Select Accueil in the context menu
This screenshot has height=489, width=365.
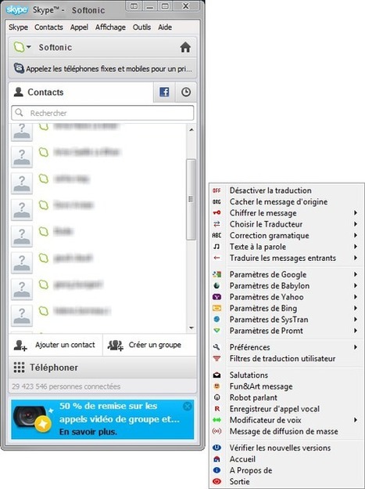coord(242,459)
